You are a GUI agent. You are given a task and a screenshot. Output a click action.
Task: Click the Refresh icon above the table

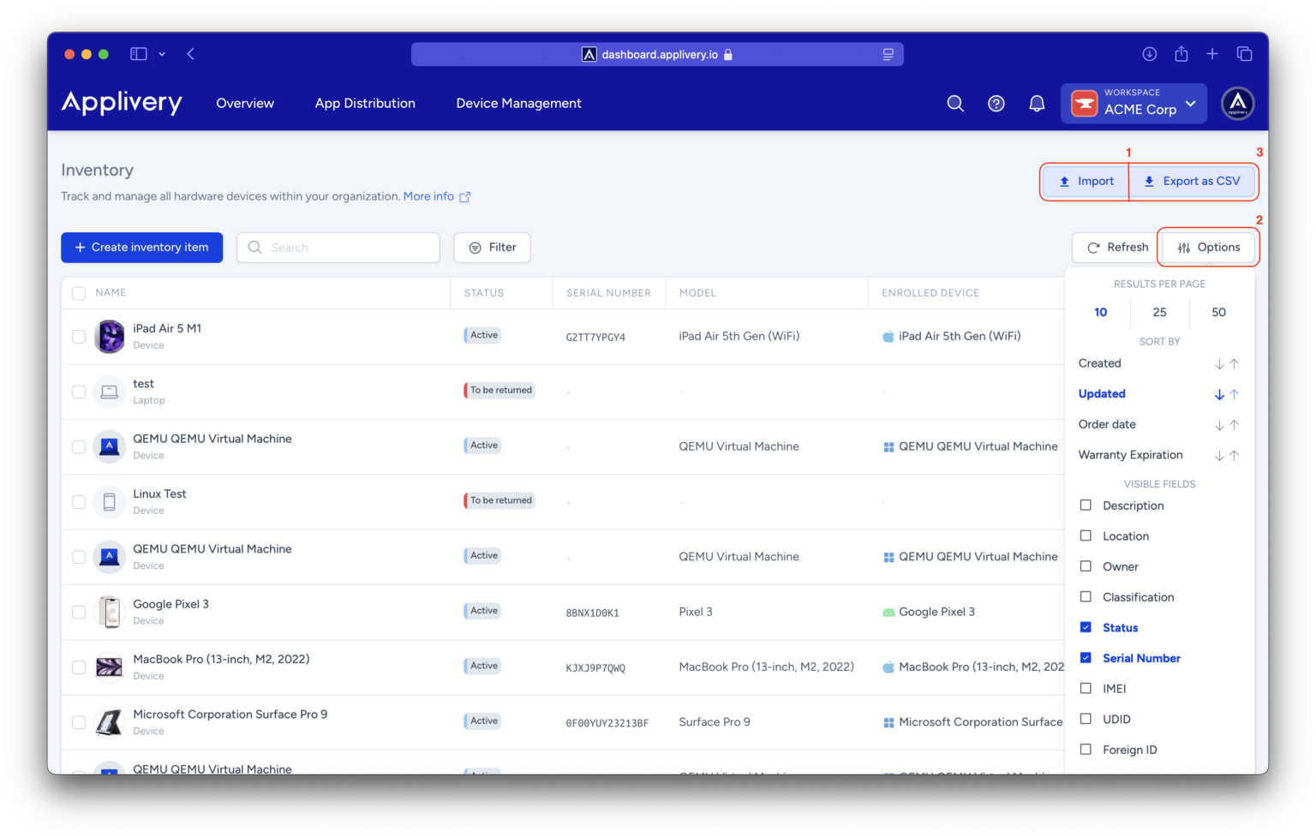[x=1092, y=247]
